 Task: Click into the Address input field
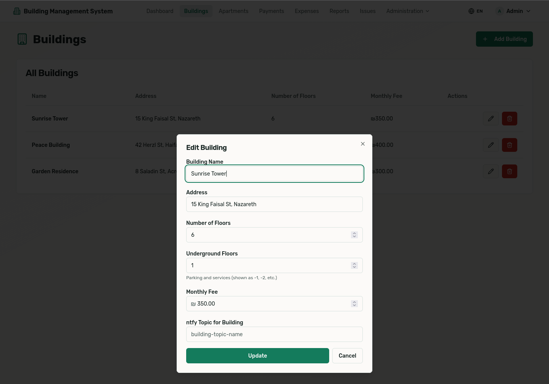(274, 204)
